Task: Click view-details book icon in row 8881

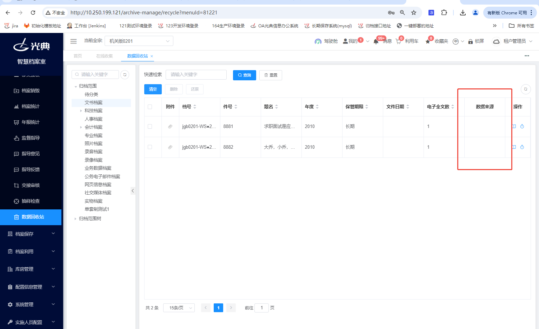Action: (x=514, y=127)
